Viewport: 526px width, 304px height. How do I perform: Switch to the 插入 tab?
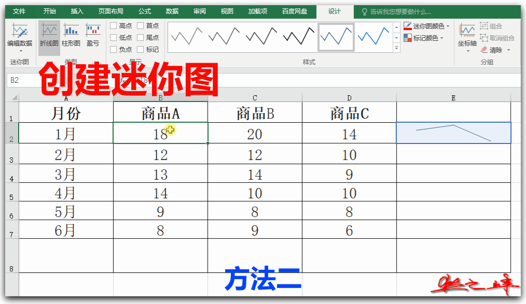(x=77, y=11)
